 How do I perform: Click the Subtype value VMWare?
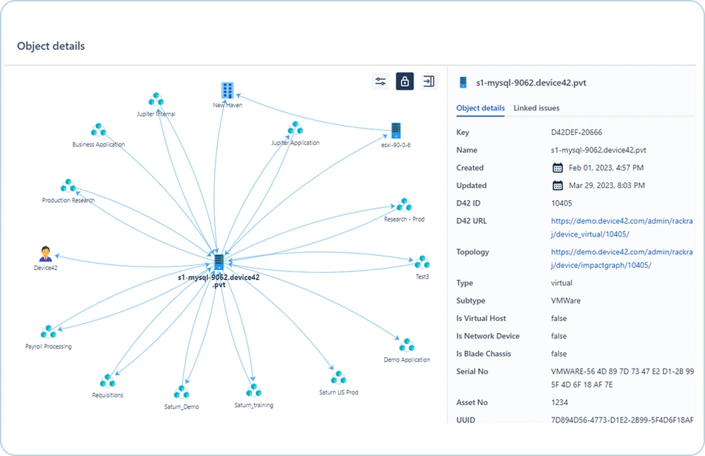[566, 301]
